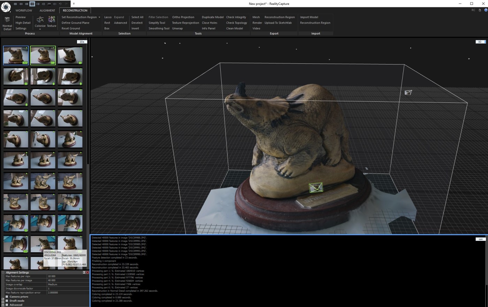The width and height of the screenshot is (488, 307).
Task: Select the second image thumbnail with green border
Action: pyautogui.click(x=43, y=55)
